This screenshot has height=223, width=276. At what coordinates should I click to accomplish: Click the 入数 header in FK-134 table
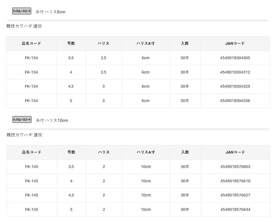[185, 43]
